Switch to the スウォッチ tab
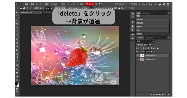Viewport: 187px width, 98px height. [147, 13]
